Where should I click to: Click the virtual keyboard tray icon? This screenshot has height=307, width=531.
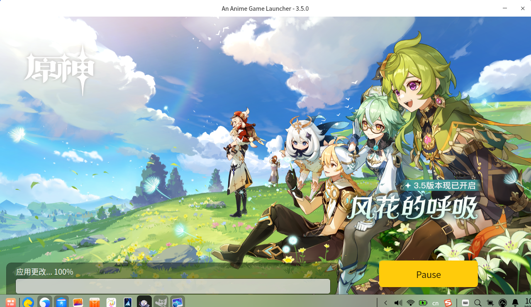point(465,303)
